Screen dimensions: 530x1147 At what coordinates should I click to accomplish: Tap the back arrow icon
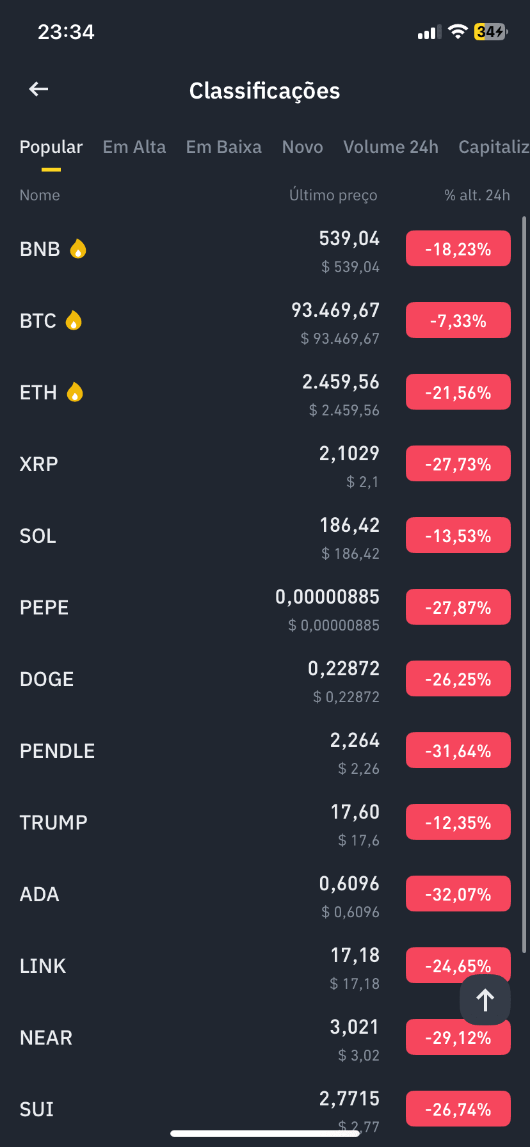tap(39, 89)
